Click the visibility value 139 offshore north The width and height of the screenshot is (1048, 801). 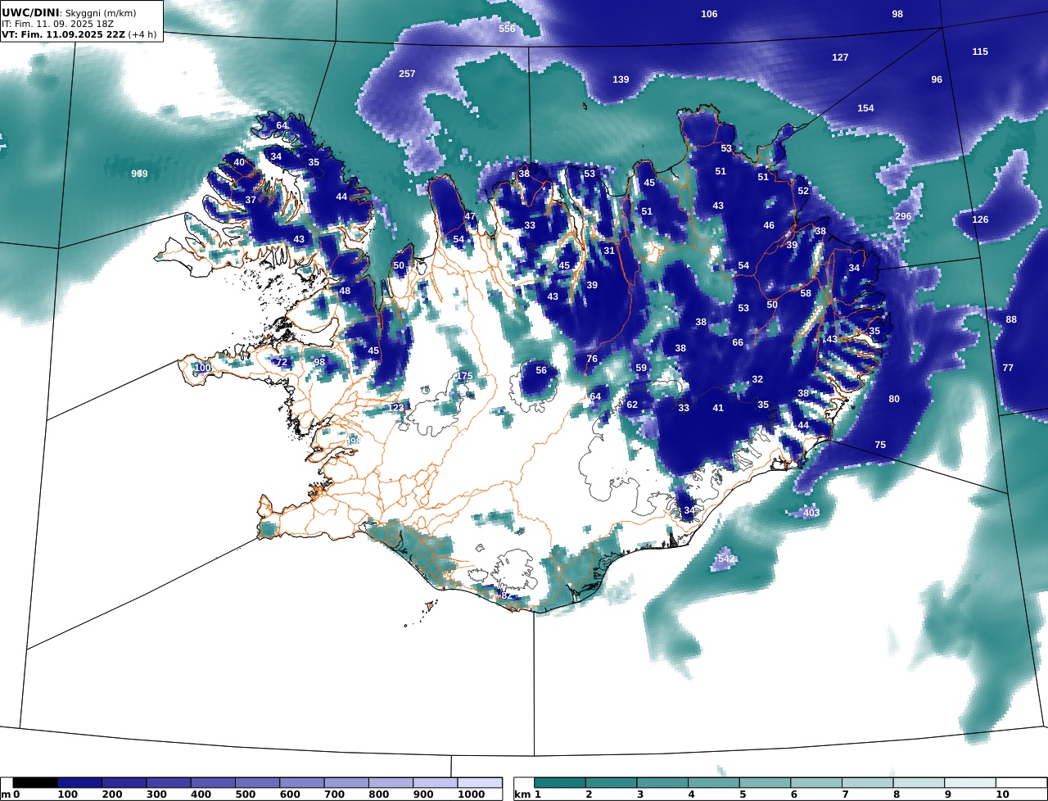[621, 79]
